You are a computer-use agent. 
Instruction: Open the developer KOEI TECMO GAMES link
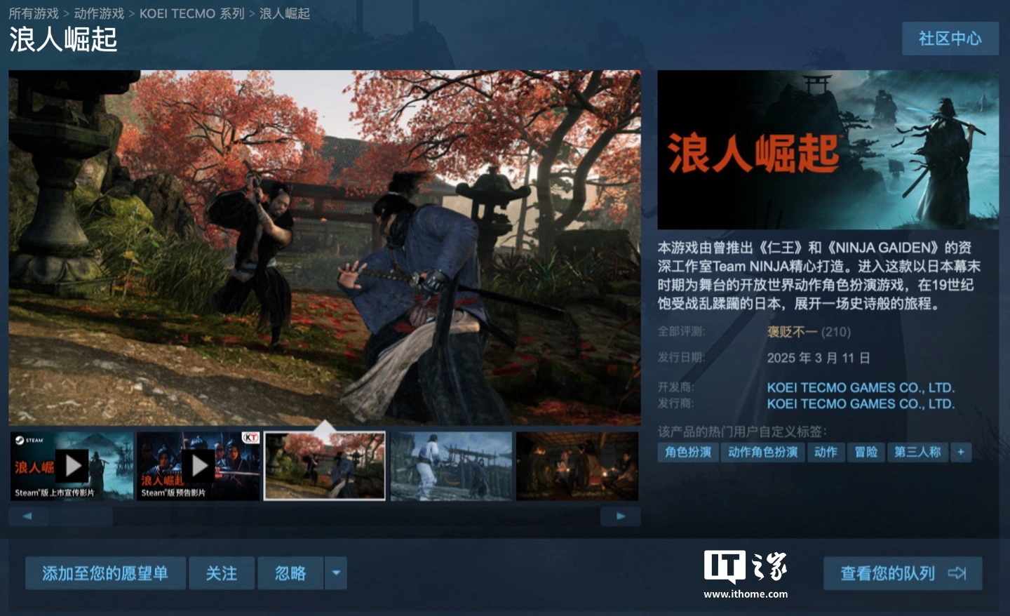click(x=861, y=387)
